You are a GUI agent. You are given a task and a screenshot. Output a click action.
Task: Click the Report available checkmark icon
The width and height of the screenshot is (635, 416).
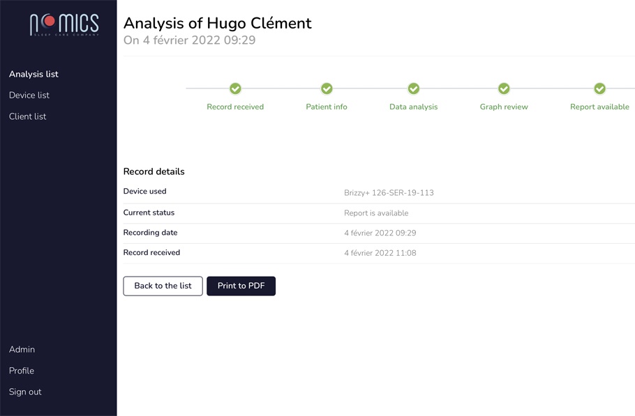point(599,88)
